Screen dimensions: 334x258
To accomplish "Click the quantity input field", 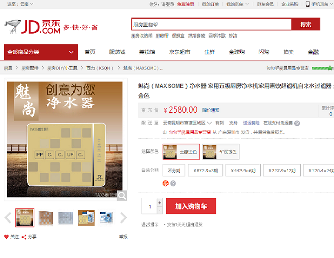I will coord(150,206).
